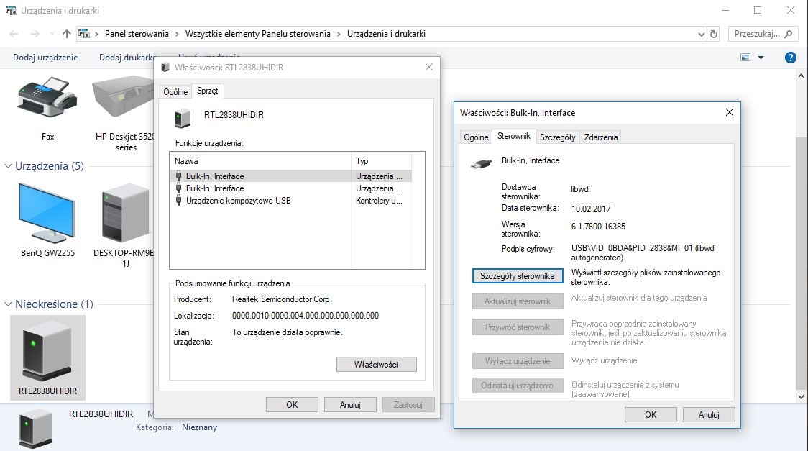Image resolution: width=808 pixels, height=451 pixels.
Task: Select Sprzęt tab in RTL2838UHIDIR properties
Action: pyautogui.click(x=207, y=91)
